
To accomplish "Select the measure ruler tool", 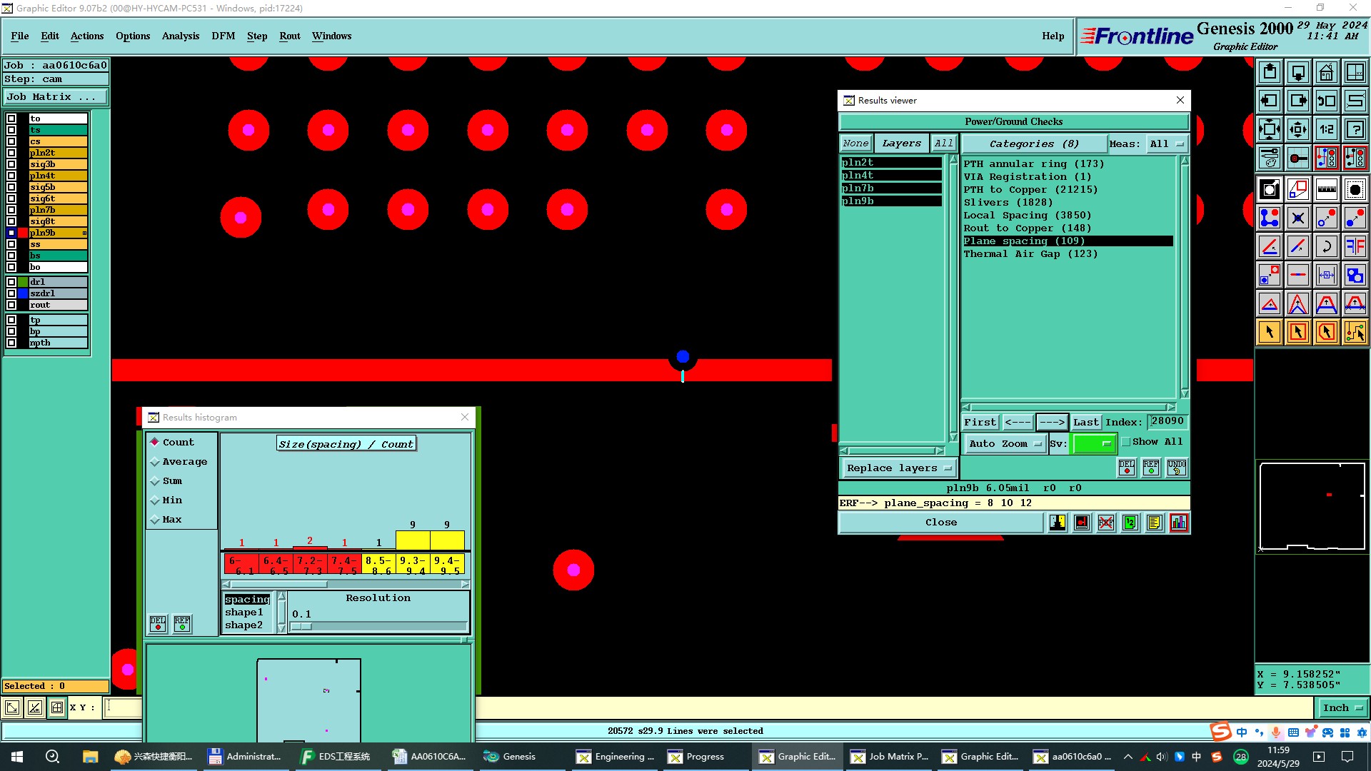I will [1326, 189].
